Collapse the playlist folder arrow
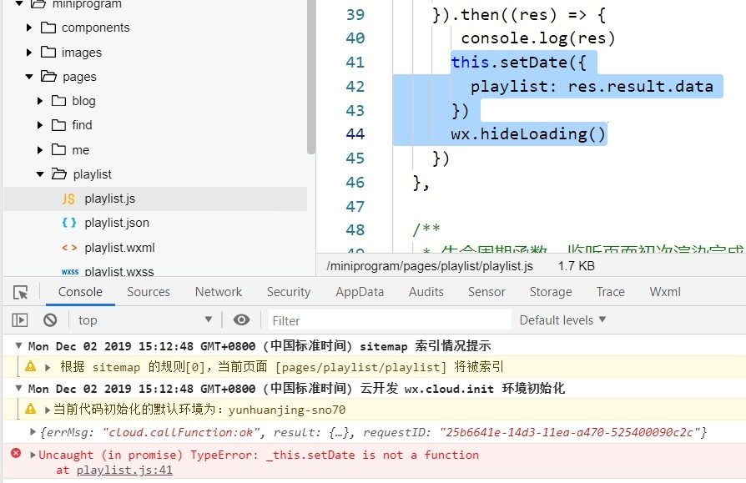Viewport: 746px width, 483px height. point(40,174)
